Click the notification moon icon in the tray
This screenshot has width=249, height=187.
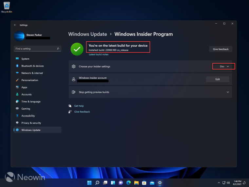pos(244,183)
